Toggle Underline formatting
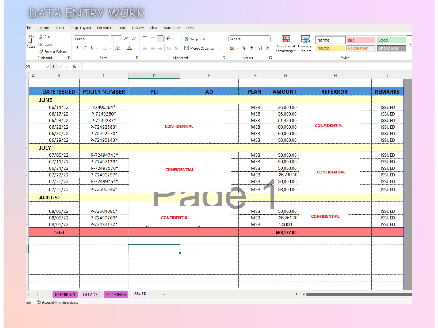The image size is (438, 328). tap(92, 48)
